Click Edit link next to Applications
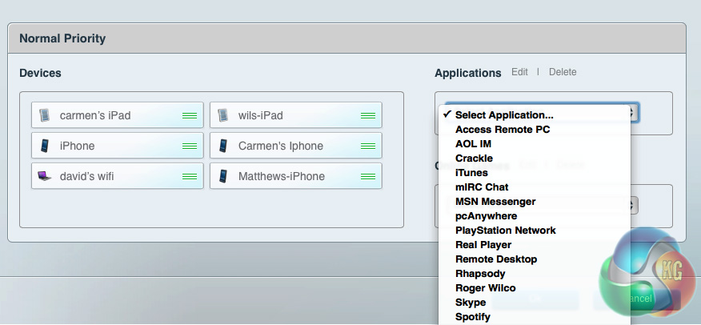 (520, 72)
